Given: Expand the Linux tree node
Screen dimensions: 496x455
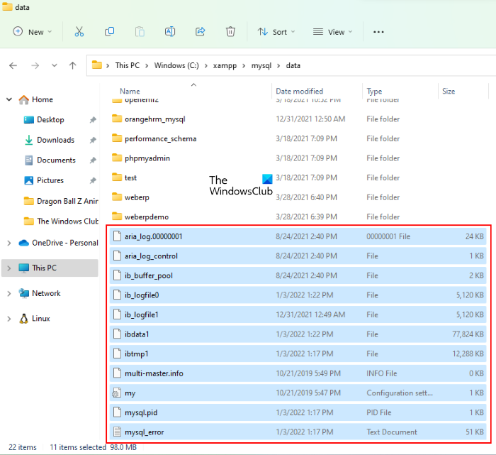Looking at the screenshot, I should click(x=9, y=319).
